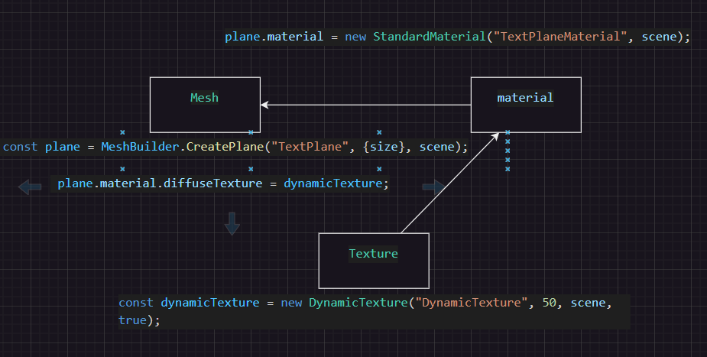Click the arrowhead pointing into Mesh box
Screen dimensions: 707x357
[x=264, y=105]
